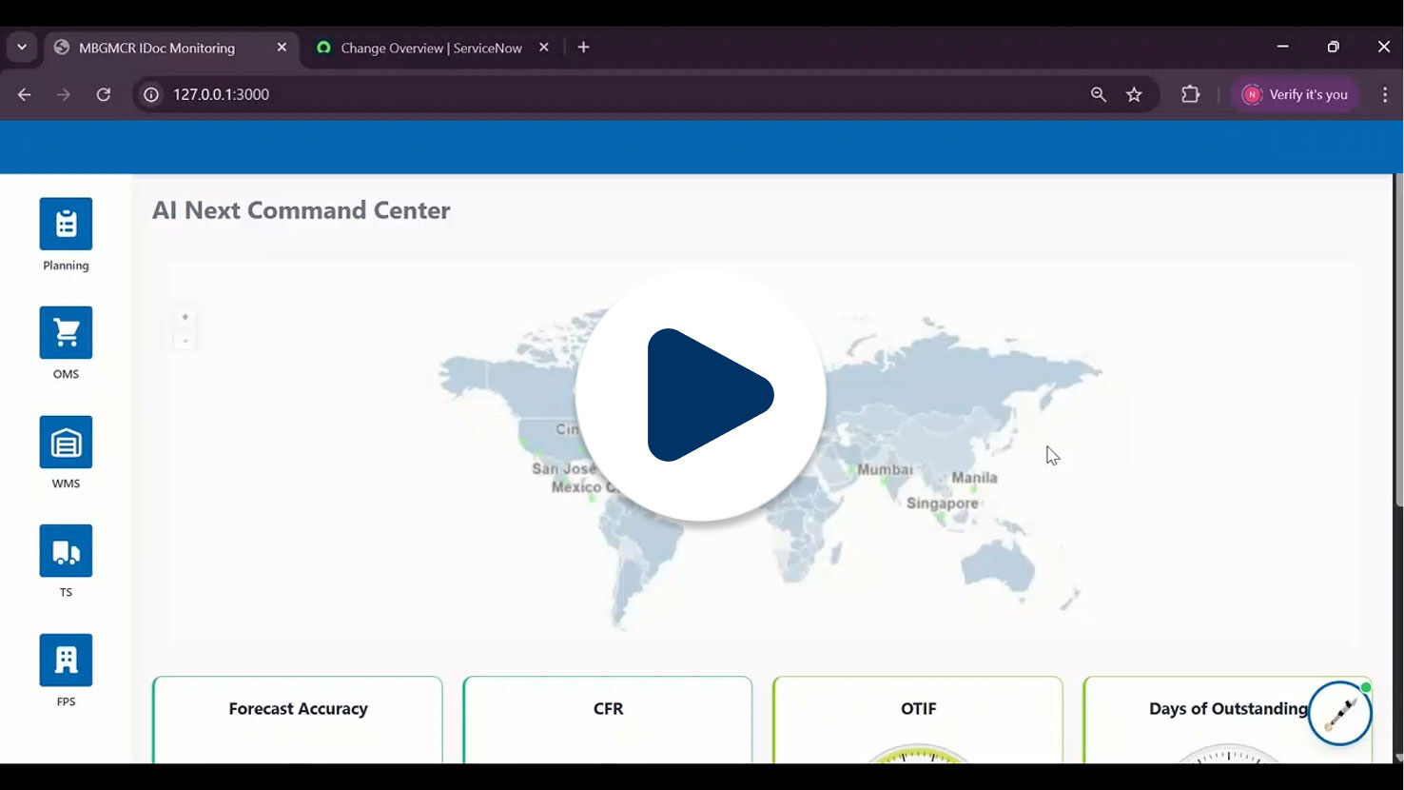The width and height of the screenshot is (1404, 790).
Task: Select the Forecast Accuracy card
Action: click(x=298, y=720)
